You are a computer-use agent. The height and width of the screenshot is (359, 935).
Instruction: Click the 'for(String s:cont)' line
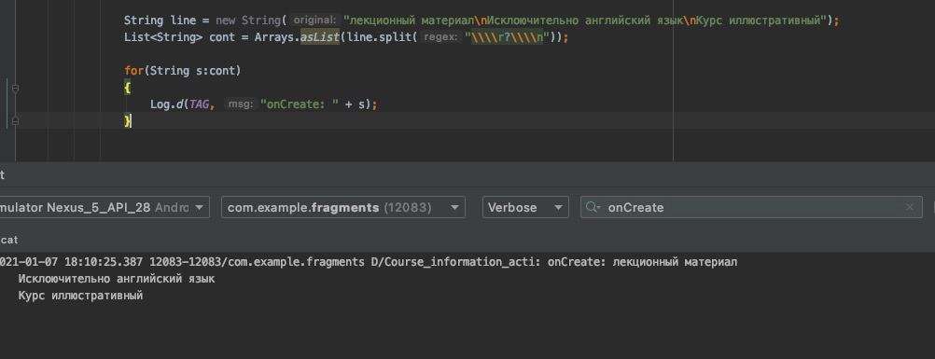pos(183,71)
